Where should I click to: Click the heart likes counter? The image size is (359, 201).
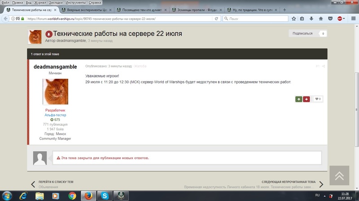[318, 99]
